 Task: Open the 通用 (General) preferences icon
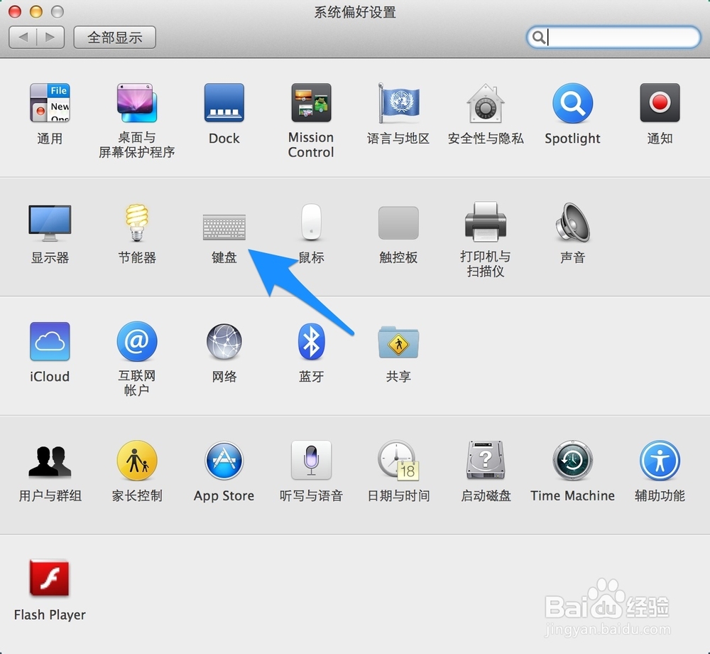click(50, 103)
